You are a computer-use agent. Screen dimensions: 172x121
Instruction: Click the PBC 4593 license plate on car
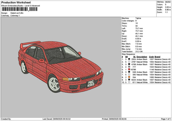click(x=91, y=84)
